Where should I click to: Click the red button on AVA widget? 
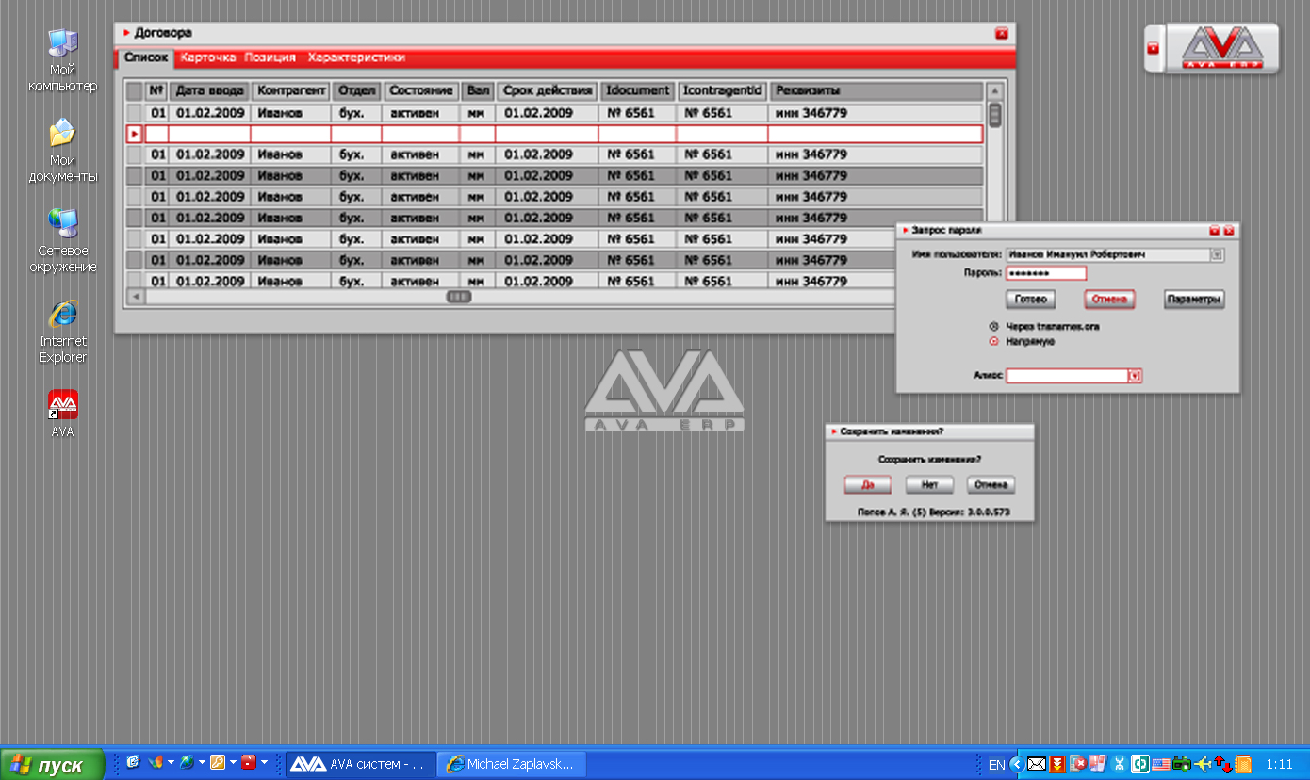click(1153, 48)
